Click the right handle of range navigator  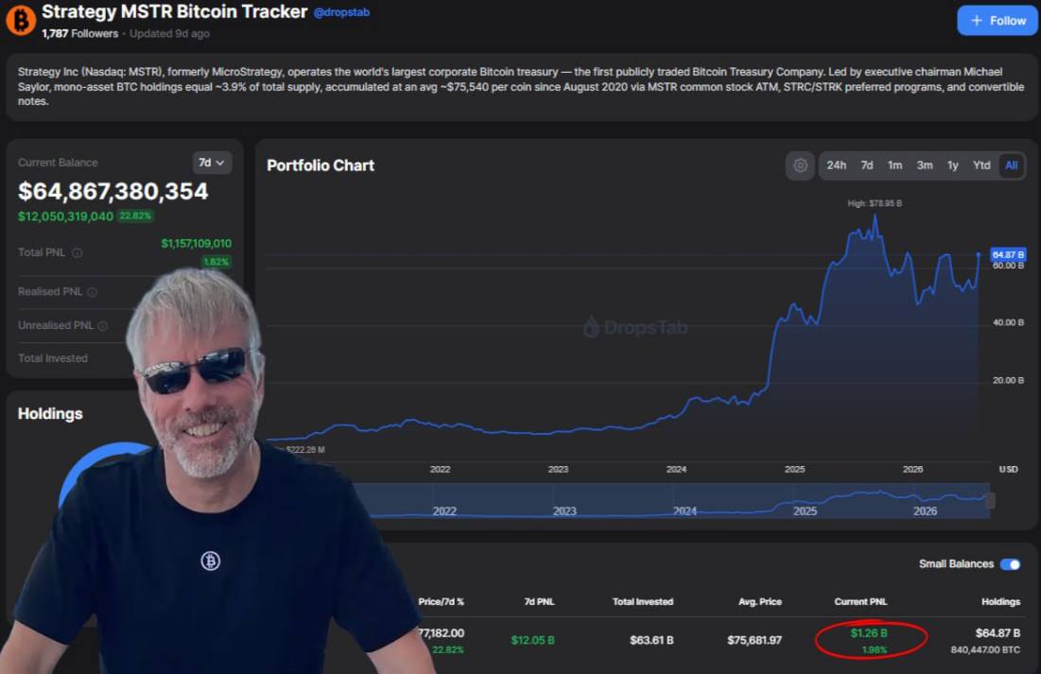pyautogui.click(x=990, y=501)
